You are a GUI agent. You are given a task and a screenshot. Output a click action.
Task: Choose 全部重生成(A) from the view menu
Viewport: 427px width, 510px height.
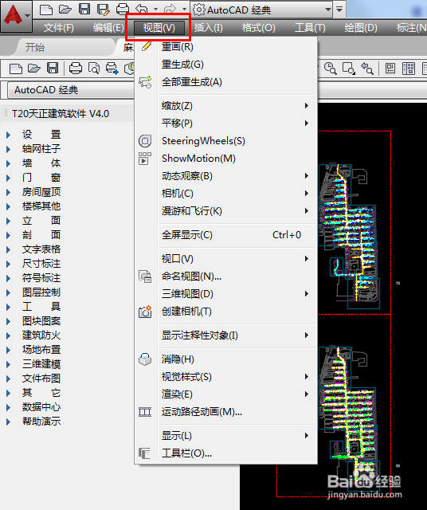[x=226, y=82]
